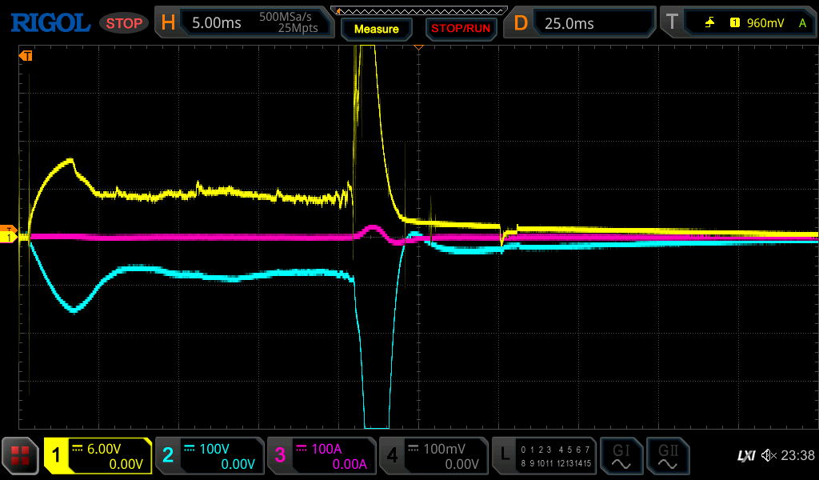Screen dimensions: 819x480
Task: Open horizontal timebase 5.00ms settings
Action: tap(245, 23)
